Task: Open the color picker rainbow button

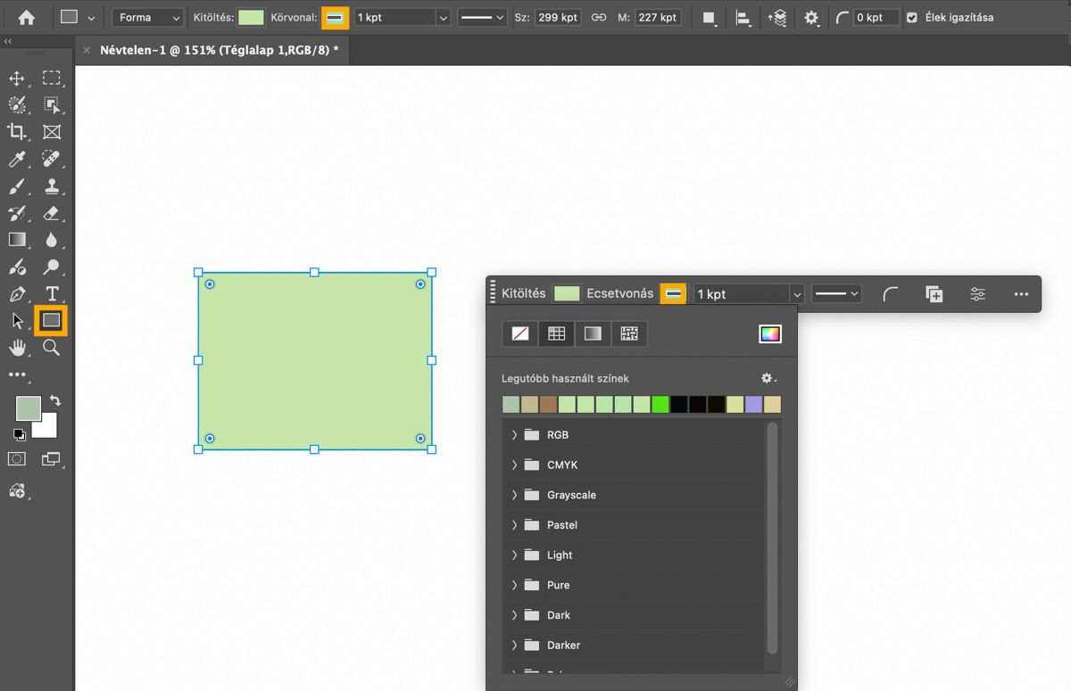Action: point(769,333)
